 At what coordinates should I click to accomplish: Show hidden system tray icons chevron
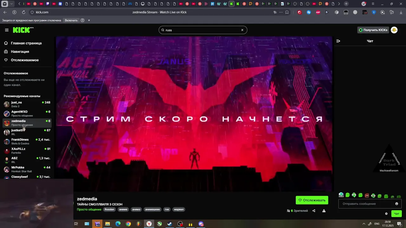(x=363, y=224)
